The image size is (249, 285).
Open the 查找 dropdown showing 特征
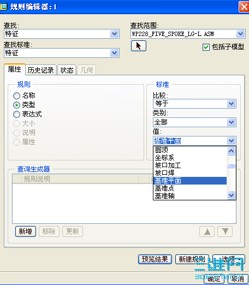tap(62, 34)
